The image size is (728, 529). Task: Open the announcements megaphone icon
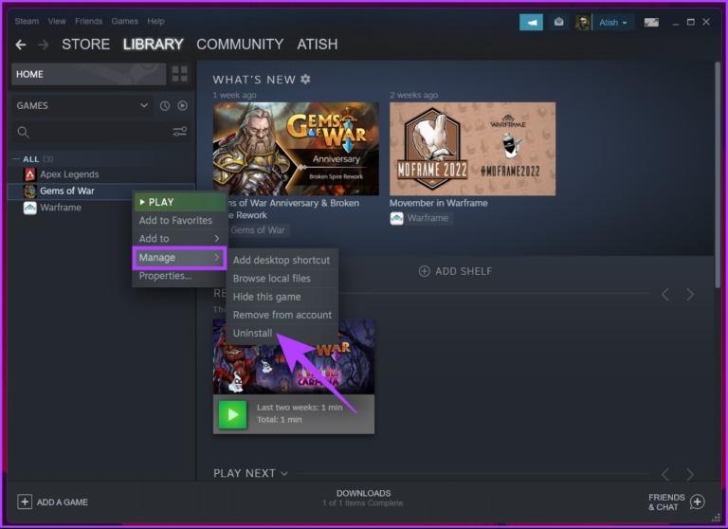[x=531, y=22]
